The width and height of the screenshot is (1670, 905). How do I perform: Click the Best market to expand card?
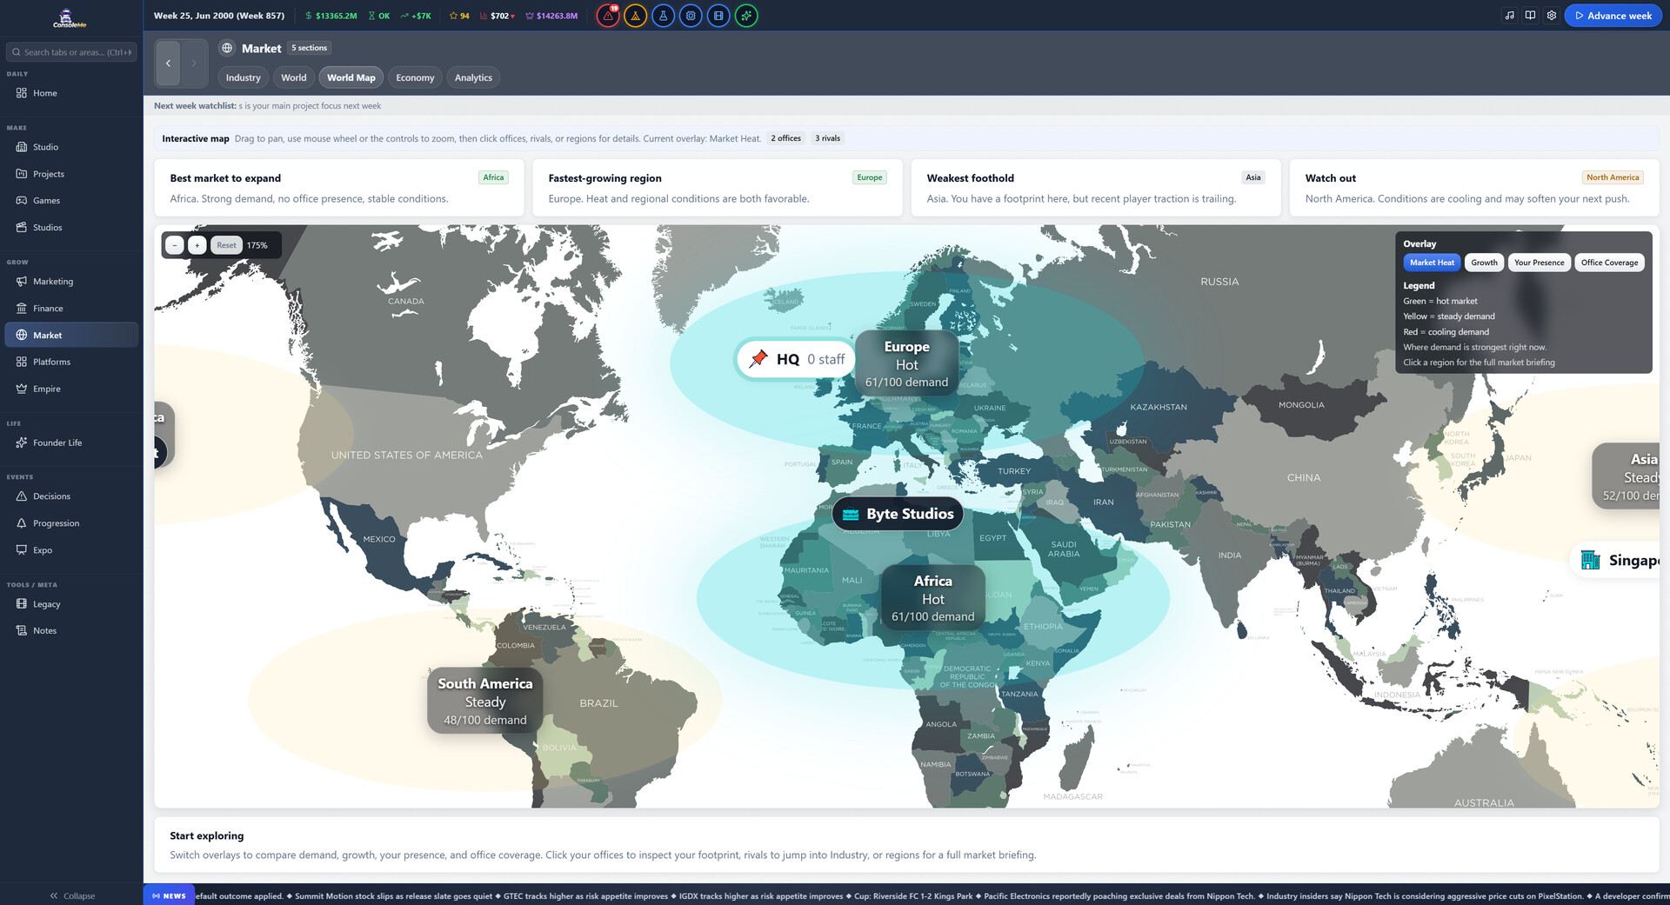[x=339, y=188]
